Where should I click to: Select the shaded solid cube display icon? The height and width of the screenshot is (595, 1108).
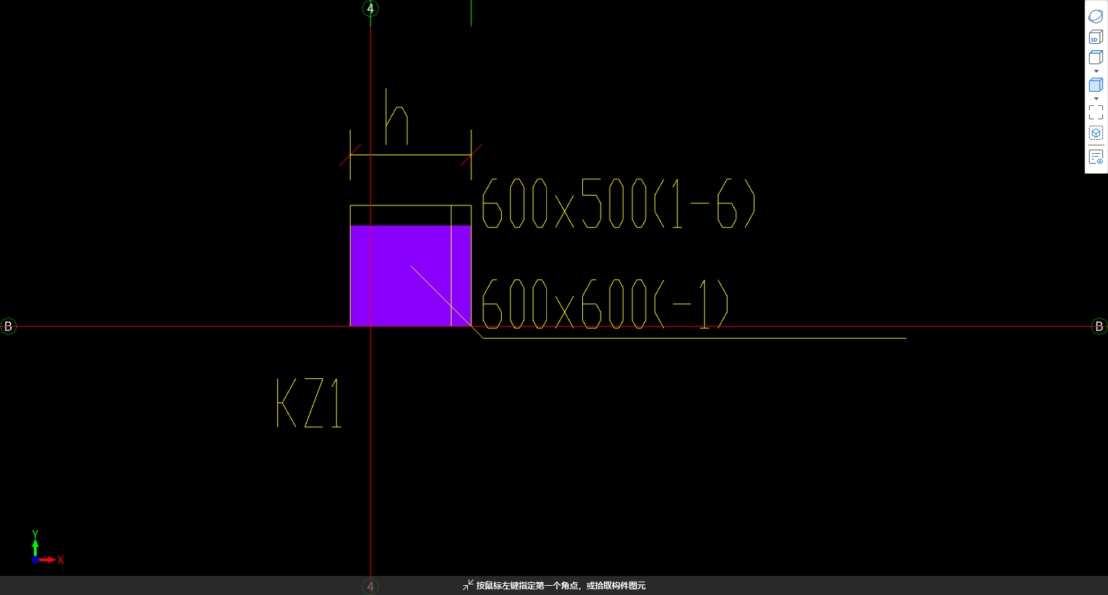pyautogui.click(x=1095, y=85)
